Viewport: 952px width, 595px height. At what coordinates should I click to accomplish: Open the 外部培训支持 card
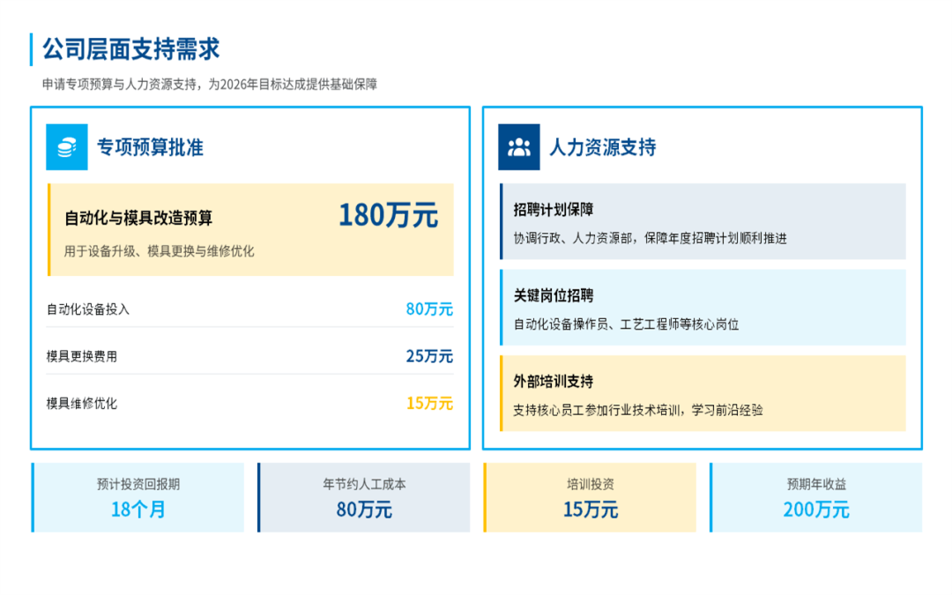click(703, 393)
